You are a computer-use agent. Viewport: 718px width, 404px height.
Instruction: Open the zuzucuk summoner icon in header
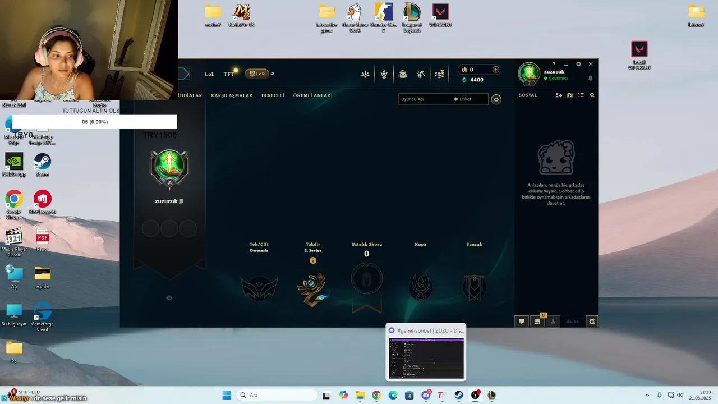tap(528, 74)
